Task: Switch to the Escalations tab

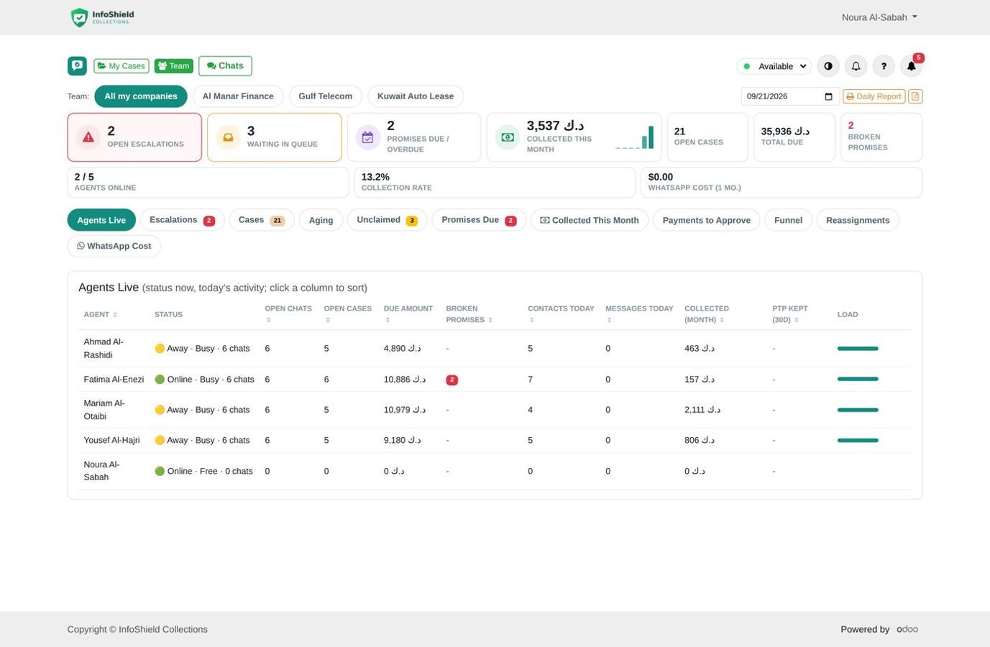Action: pos(182,220)
